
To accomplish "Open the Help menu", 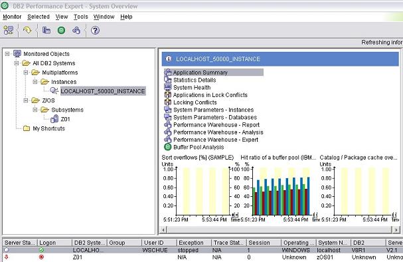I will 126,17.
